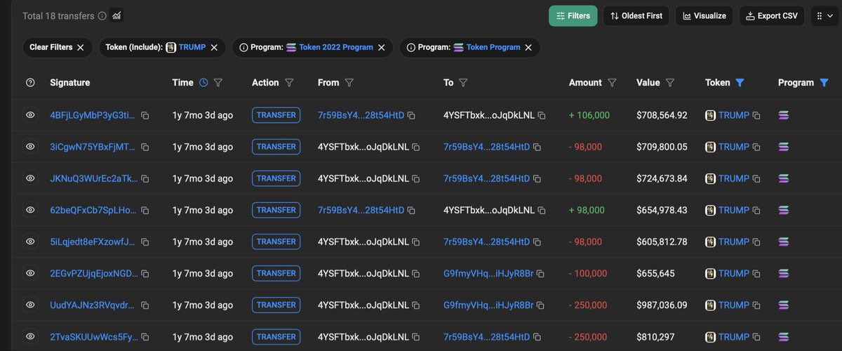The width and height of the screenshot is (842, 351).
Task: Open signature 62beQFxCb7SpLHo link
Action: (93, 210)
